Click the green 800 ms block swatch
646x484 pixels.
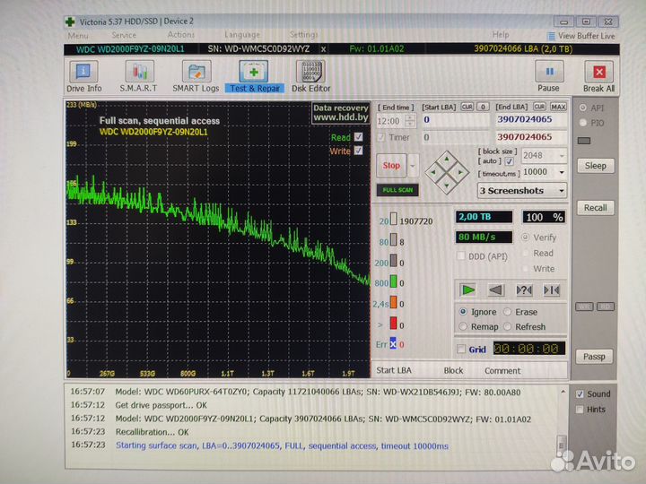(x=394, y=281)
